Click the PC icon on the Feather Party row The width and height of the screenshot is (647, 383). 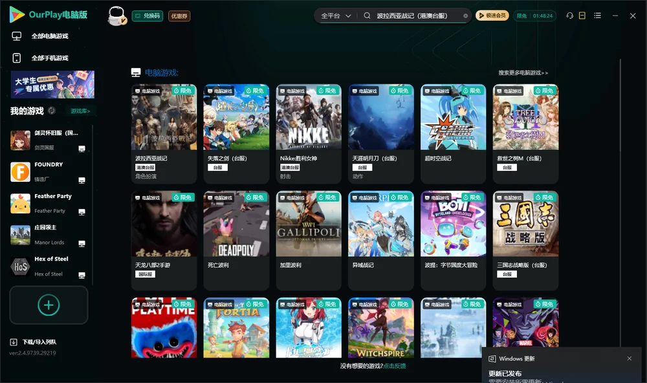pos(82,212)
